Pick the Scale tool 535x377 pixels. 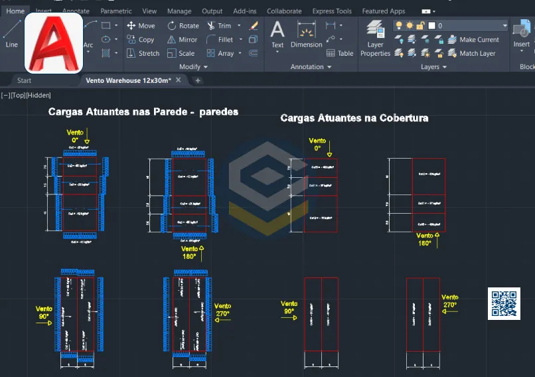tap(181, 53)
